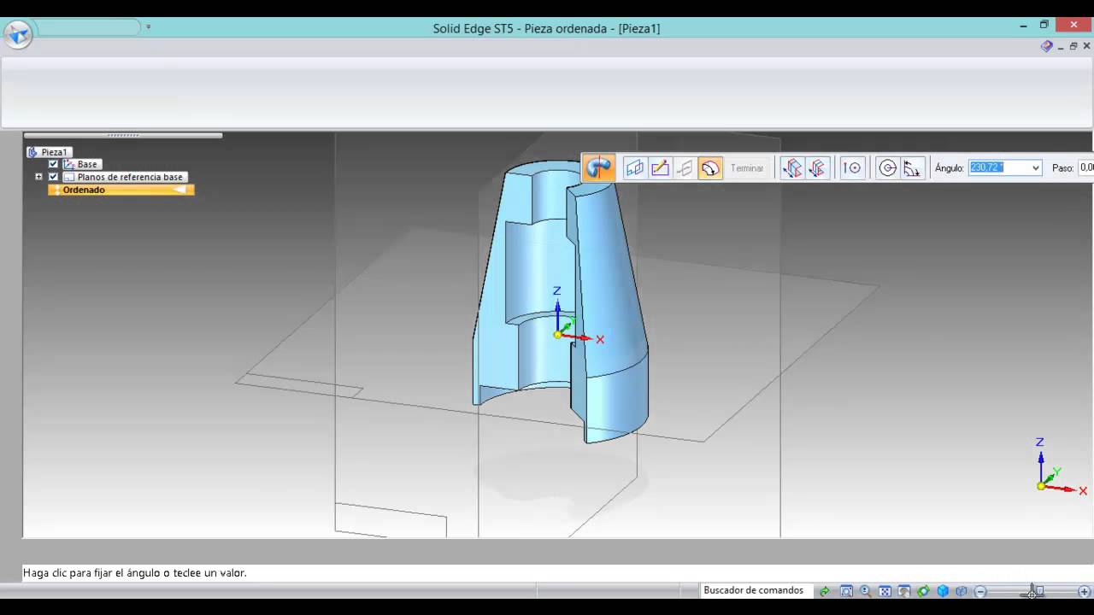The width and height of the screenshot is (1094, 615).
Task: Click the green arrow icon in status bar
Action: 825,591
